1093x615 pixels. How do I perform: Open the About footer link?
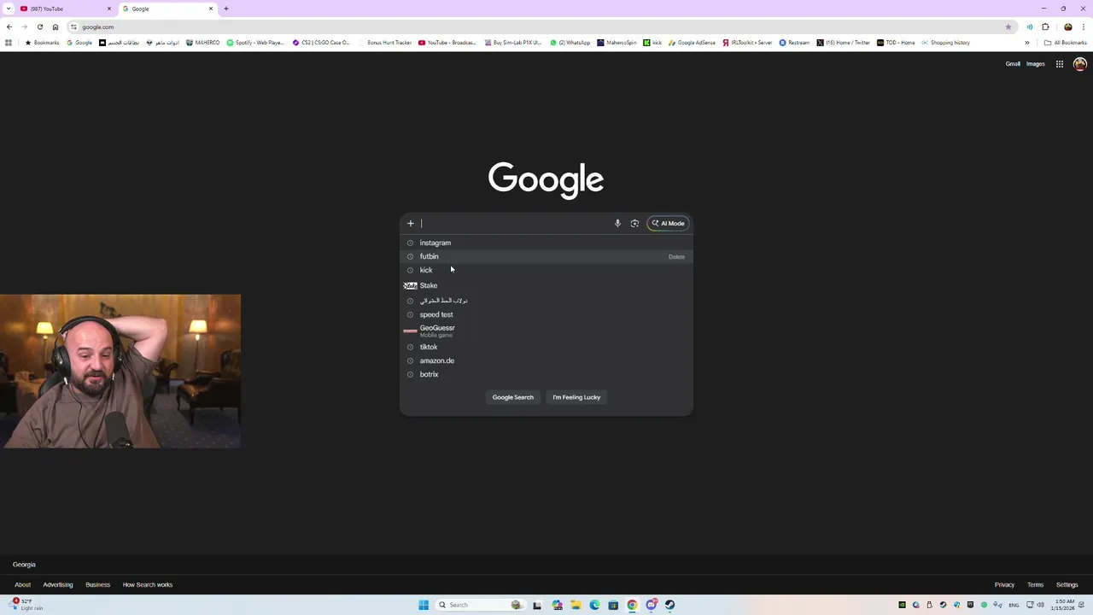tap(22, 585)
